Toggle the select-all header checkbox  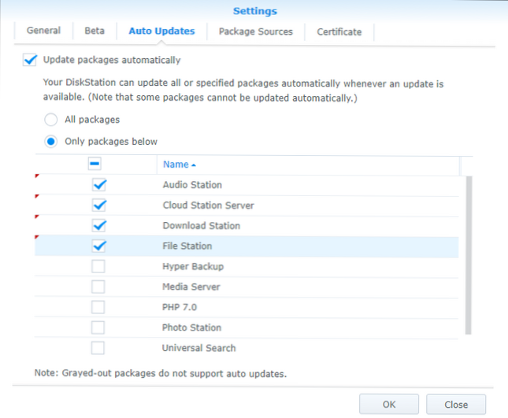(x=95, y=165)
